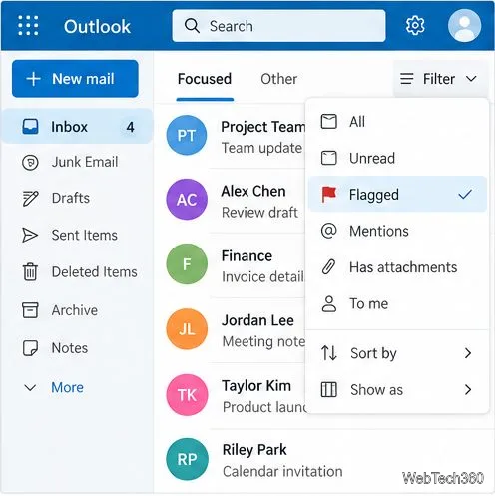Click the All envelope icon
The height and width of the screenshot is (496, 495).
[x=329, y=121]
